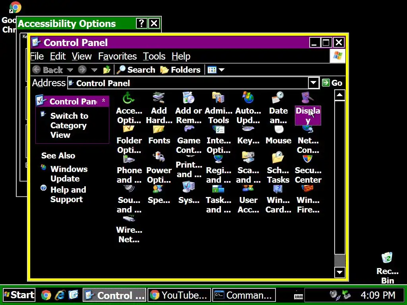Open the Display applet icon
This screenshot has height=305, width=407.
[x=308, y=108]
